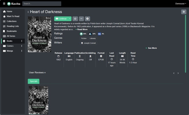Open the series more actions ellipsis button
The width and height of the screenshot is (189, 115).
(81, 19)
